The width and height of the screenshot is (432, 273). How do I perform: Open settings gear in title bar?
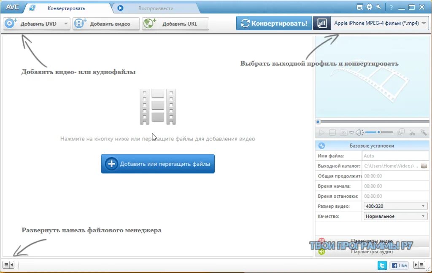click(369, 7)
